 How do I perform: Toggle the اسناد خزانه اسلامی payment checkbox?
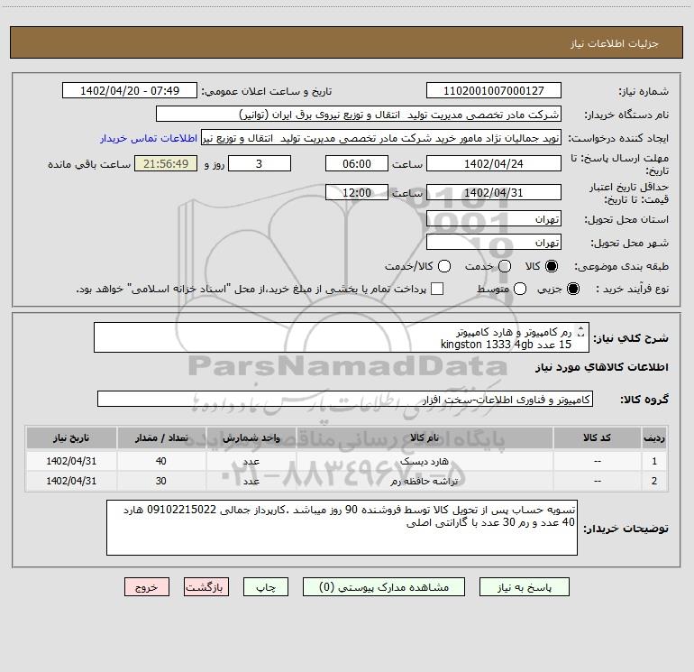click(x=437, y=289)
